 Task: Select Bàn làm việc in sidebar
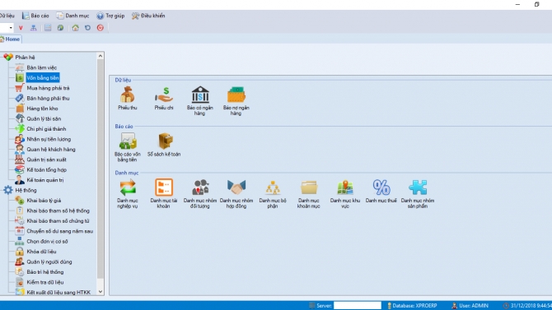point(41,67)
